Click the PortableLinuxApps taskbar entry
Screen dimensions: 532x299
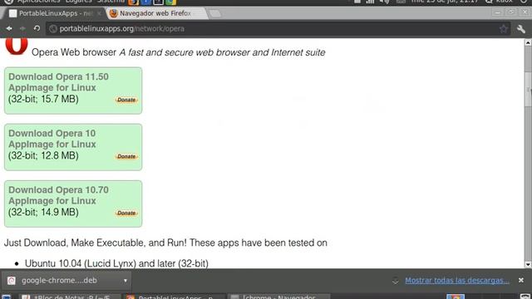pos(174,297)
